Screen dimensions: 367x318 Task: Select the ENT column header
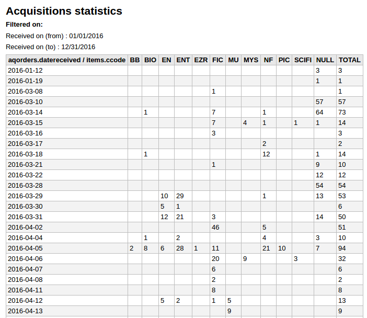click(183, 60)
